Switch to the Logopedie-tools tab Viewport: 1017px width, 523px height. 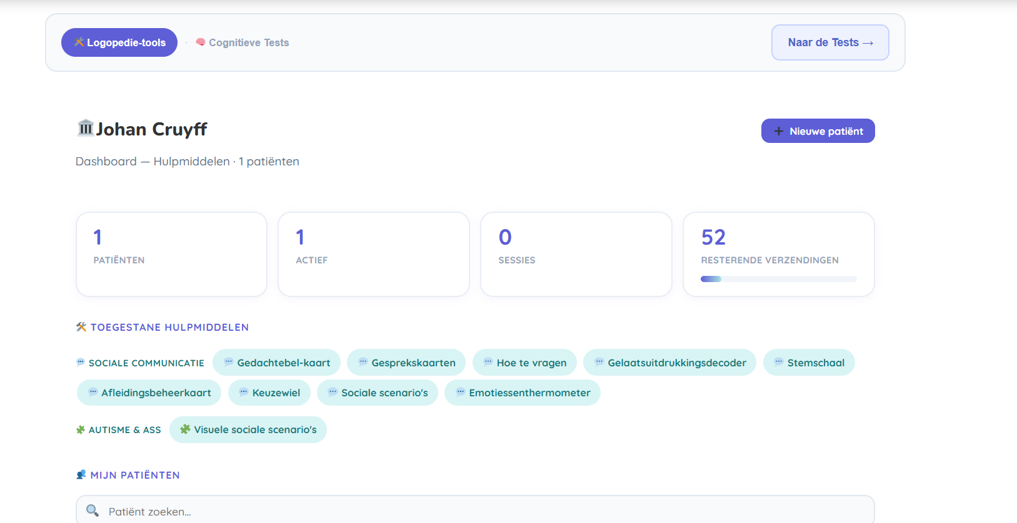(x=119, y=42)
